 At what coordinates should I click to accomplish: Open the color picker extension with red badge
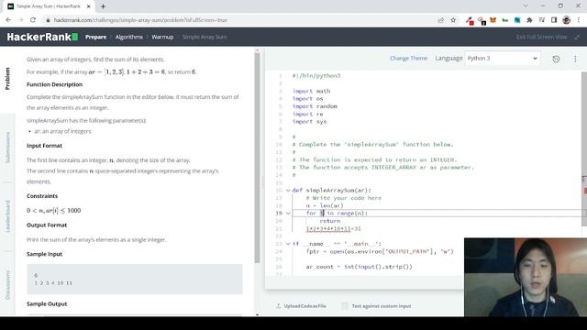(x=470, y=20)
